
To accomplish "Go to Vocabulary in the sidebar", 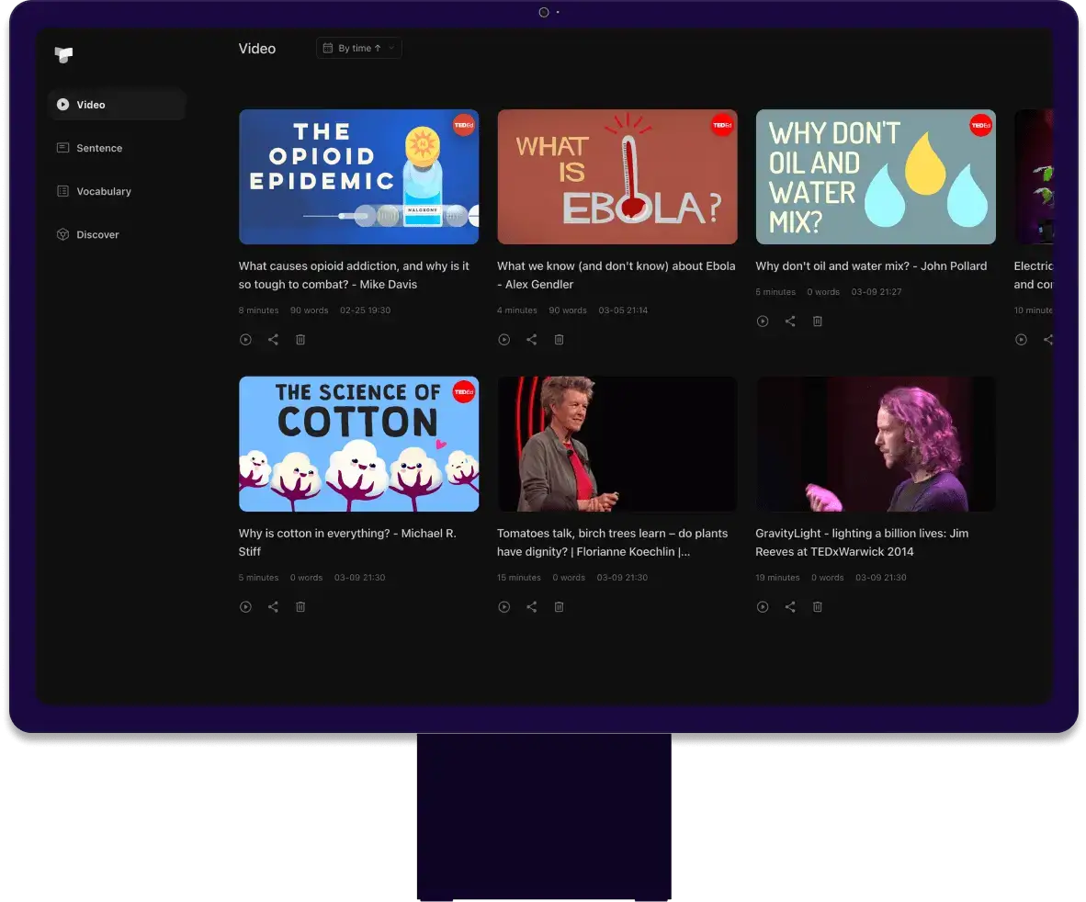I will 103,191.
